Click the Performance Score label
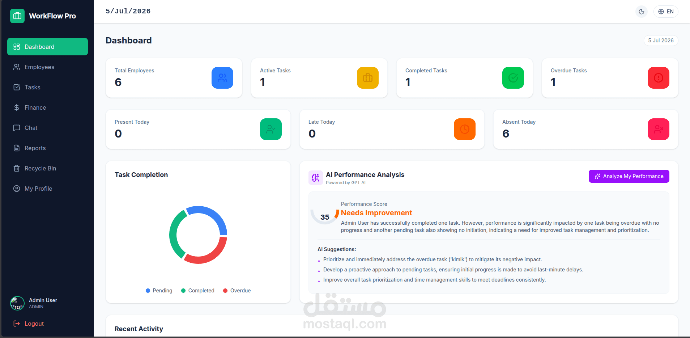Viewport: 690px width, 338px height. (364, 204)
